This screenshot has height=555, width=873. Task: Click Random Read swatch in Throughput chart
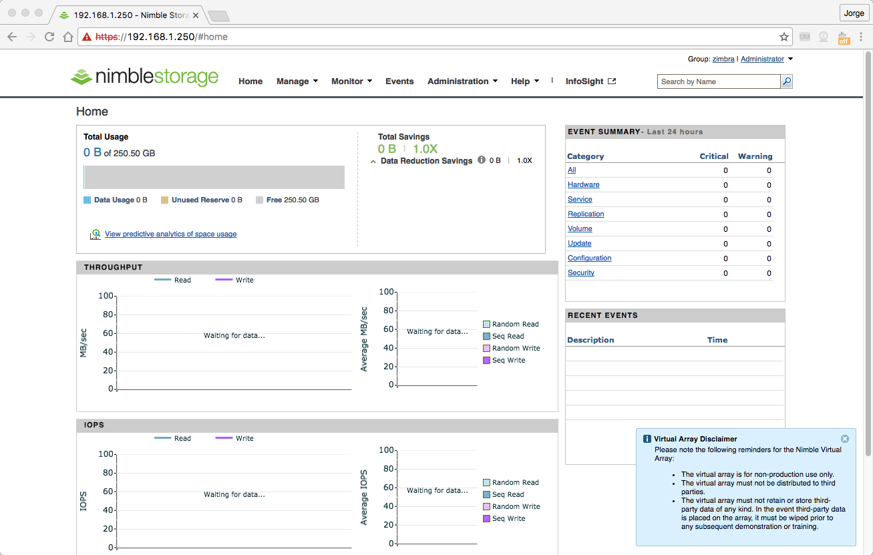(486, 325)
